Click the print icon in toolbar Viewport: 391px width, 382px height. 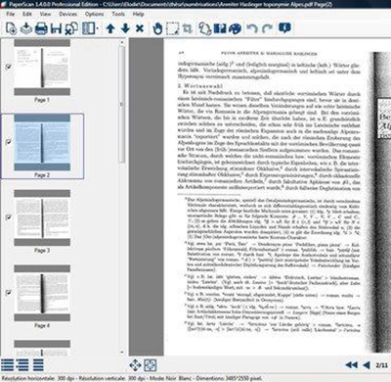(41, 28)
